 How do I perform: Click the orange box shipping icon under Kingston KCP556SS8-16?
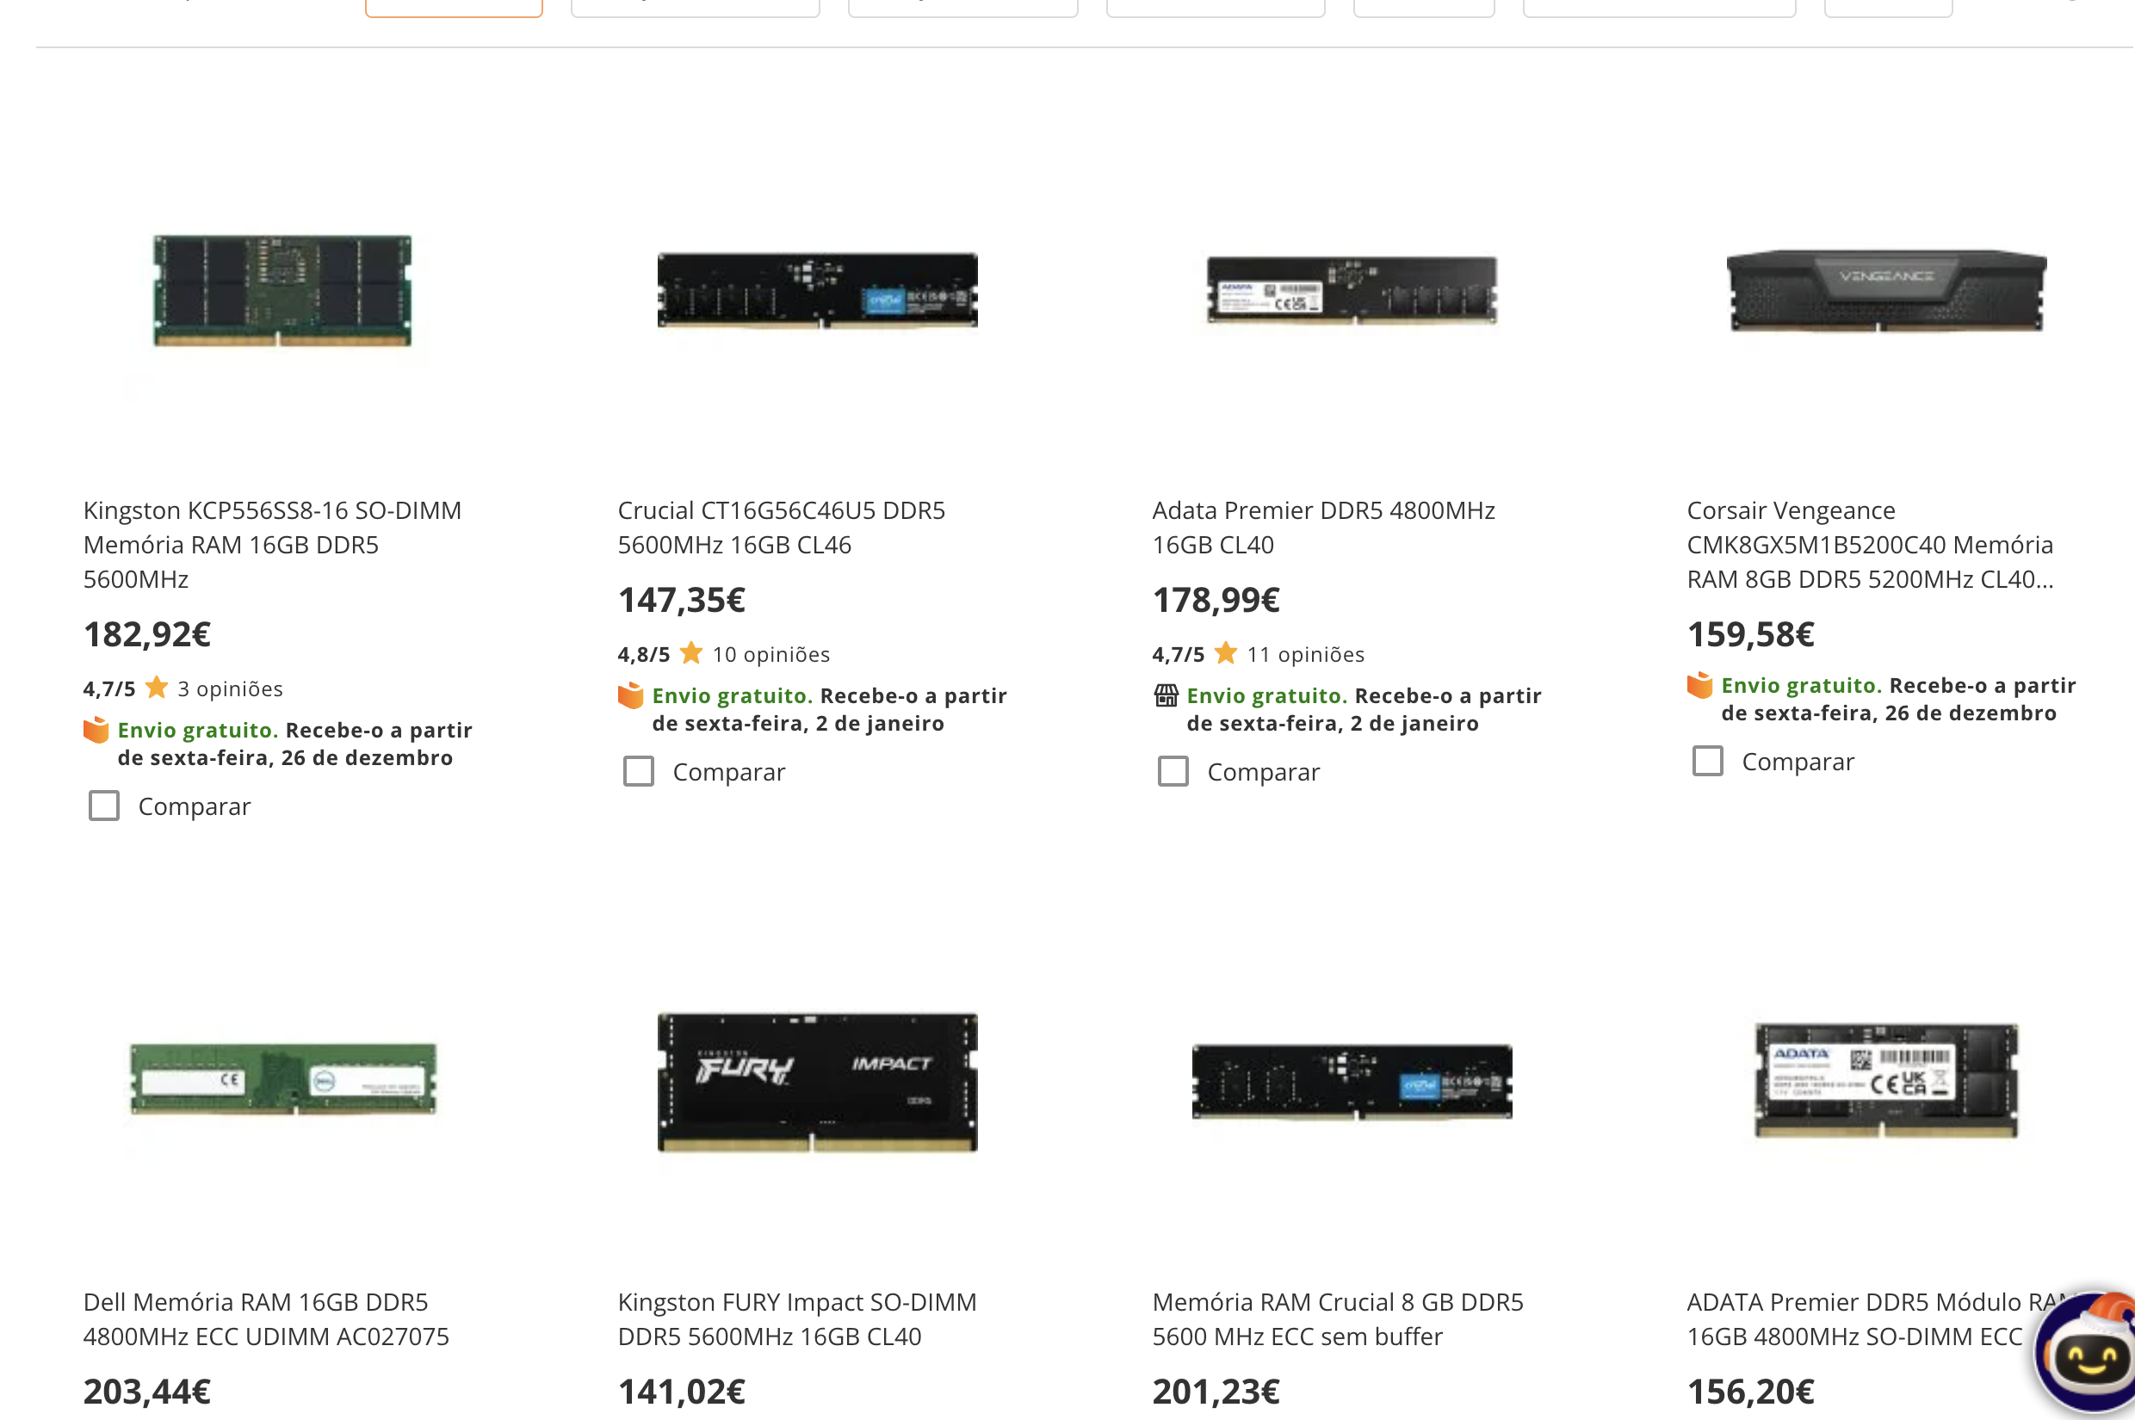[x=96, y=730]
